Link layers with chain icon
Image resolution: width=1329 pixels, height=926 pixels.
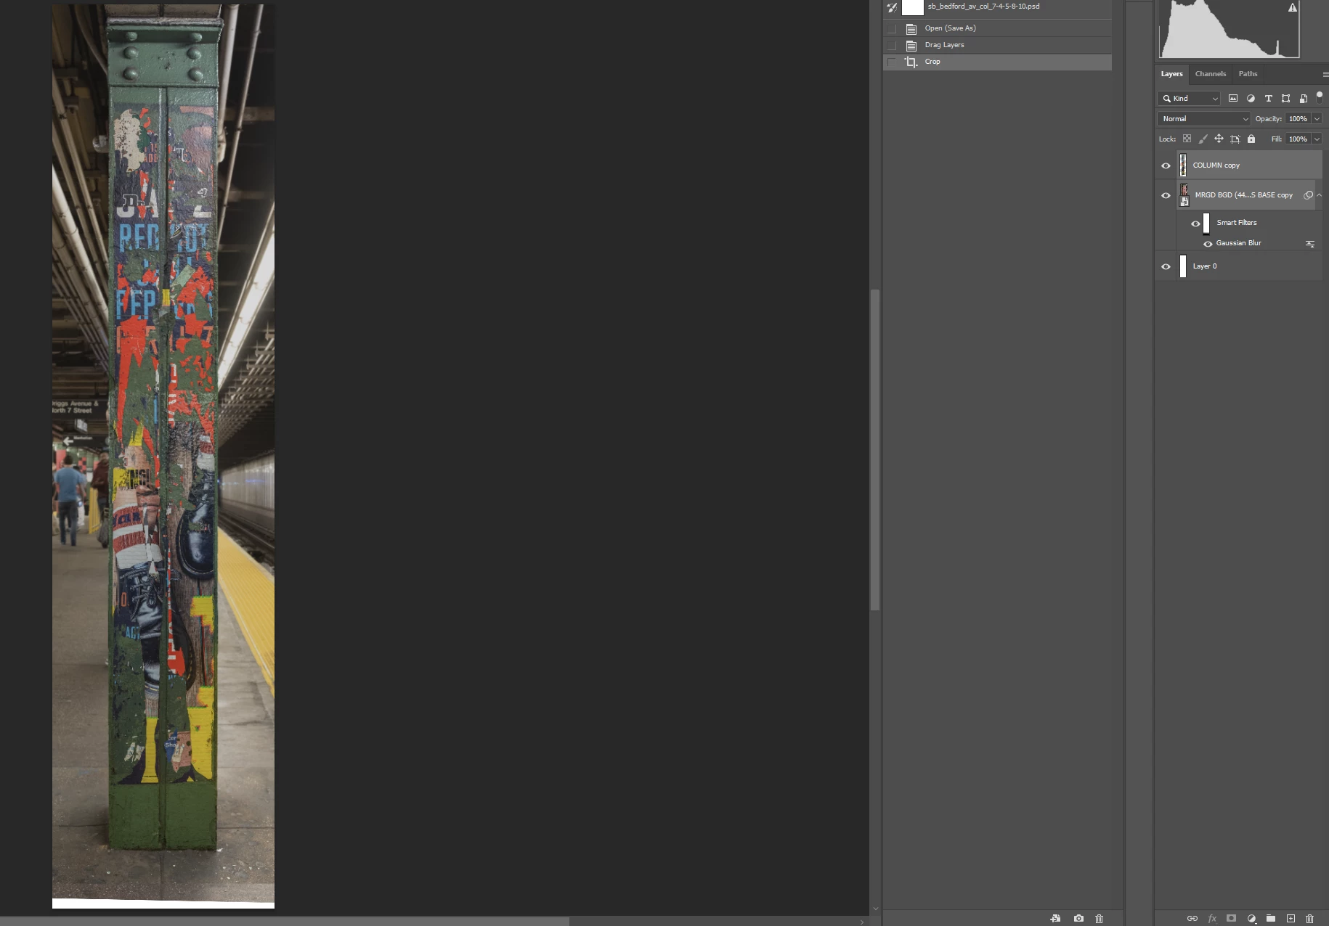[1192, 918]
